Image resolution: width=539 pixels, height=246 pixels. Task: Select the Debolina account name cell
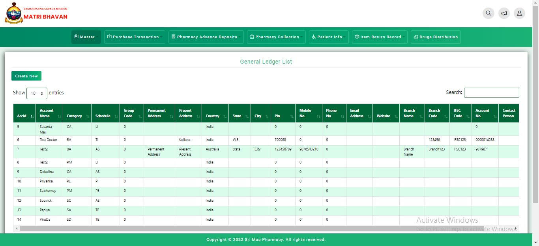pyautogui.click(x=49, y=172)
